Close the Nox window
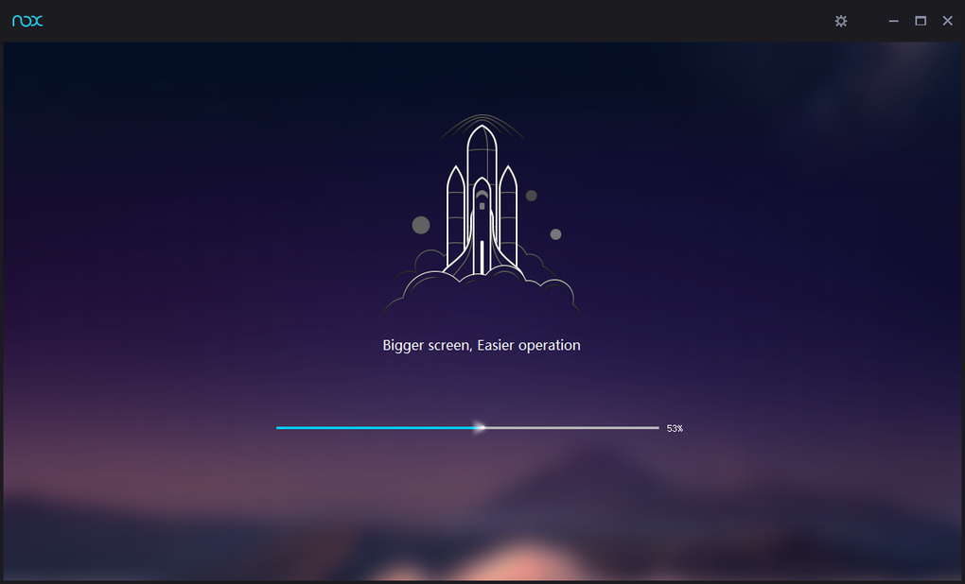965x584 pixels. pos(948,21)
